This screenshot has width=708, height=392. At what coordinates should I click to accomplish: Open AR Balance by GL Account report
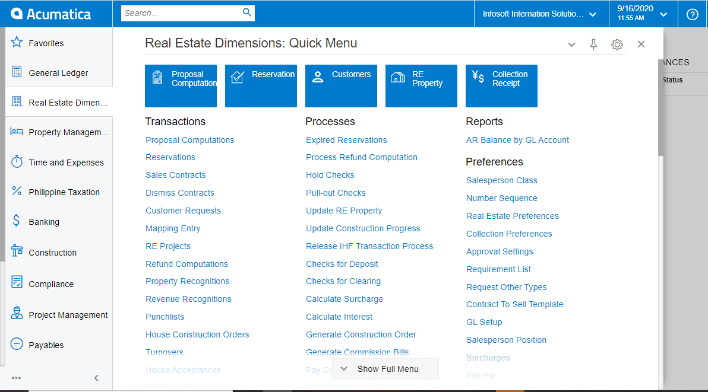517,140
